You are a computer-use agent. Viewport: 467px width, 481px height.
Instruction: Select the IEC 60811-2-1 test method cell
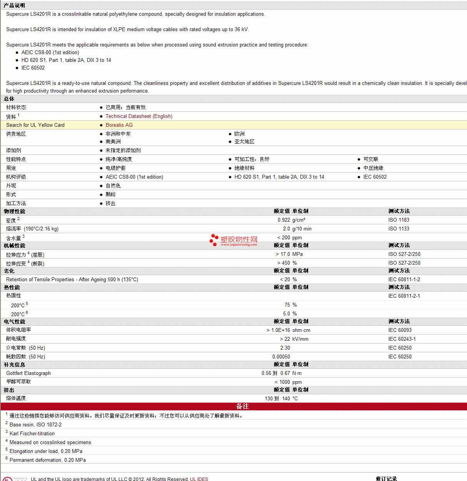pos(404,296)
